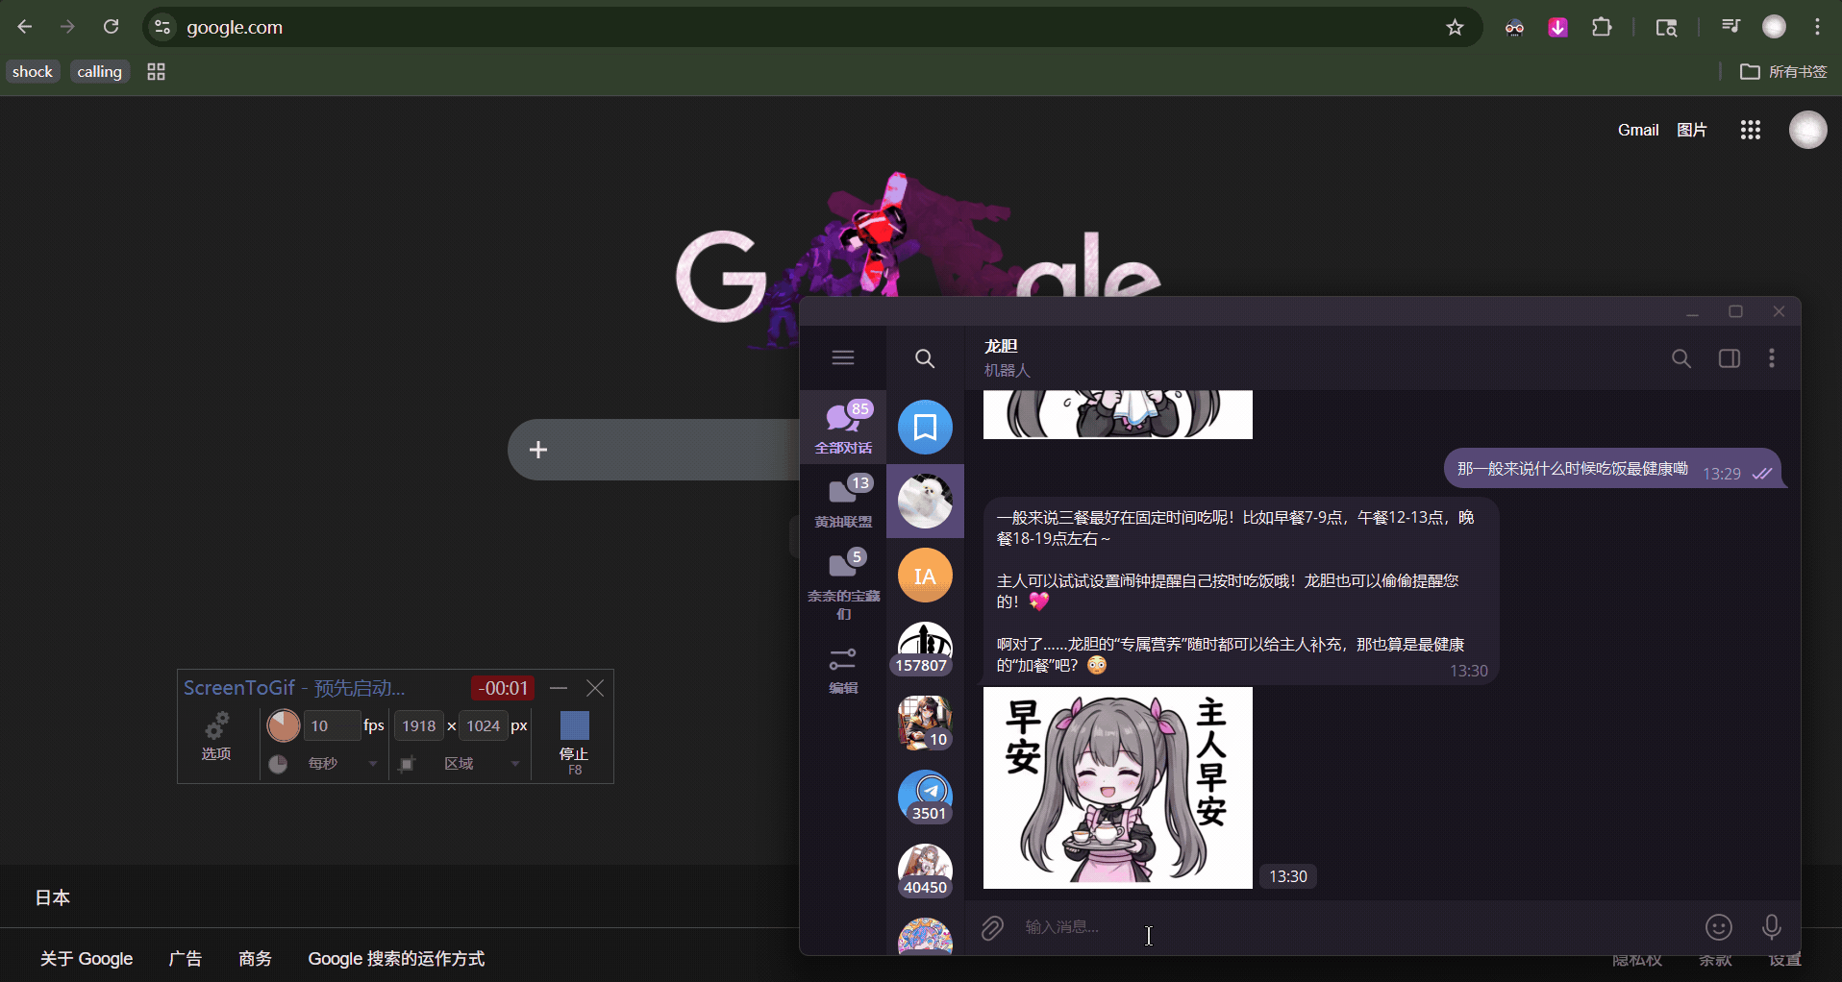Open chat search with the magnifier icon
This screenshot has height=982, width=1842.
tap(1680, 357)
